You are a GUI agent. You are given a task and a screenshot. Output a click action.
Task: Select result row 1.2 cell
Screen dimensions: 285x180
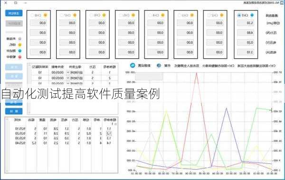click(x=109, y=134)
